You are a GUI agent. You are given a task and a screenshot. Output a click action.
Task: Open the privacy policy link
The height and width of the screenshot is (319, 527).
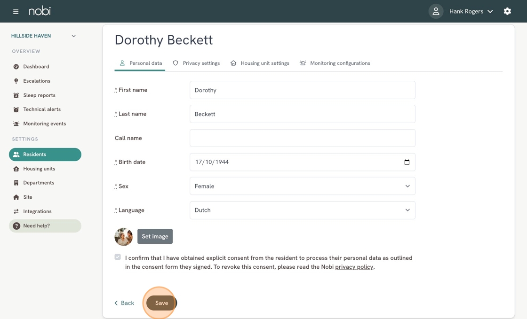point(354,267)
